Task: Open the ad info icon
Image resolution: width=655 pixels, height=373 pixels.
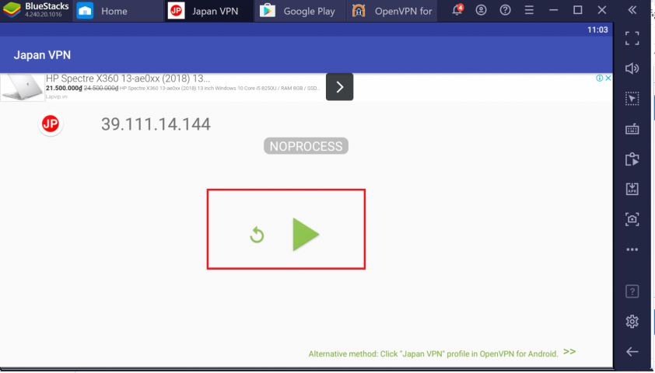Action: 600,78
